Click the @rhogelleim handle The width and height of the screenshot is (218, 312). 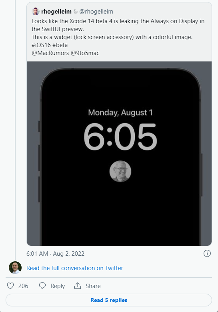click(96, 12)
